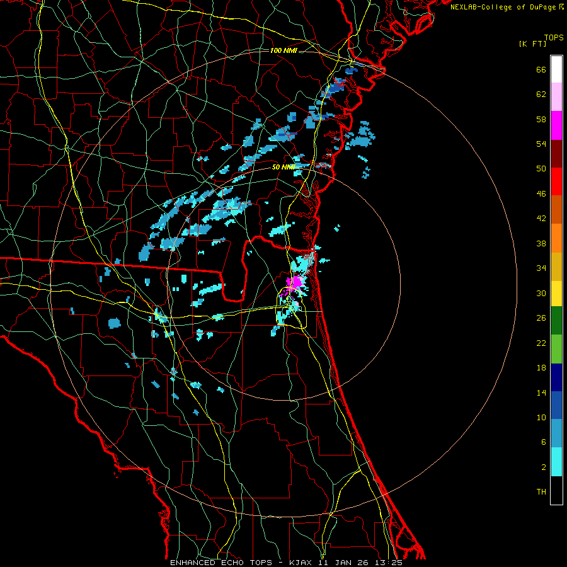Click the 42 legend value

[541, 218]
